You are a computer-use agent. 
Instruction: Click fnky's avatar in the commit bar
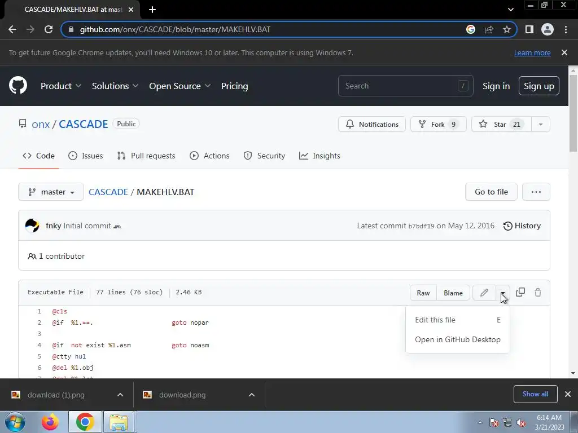pos(32,226)
